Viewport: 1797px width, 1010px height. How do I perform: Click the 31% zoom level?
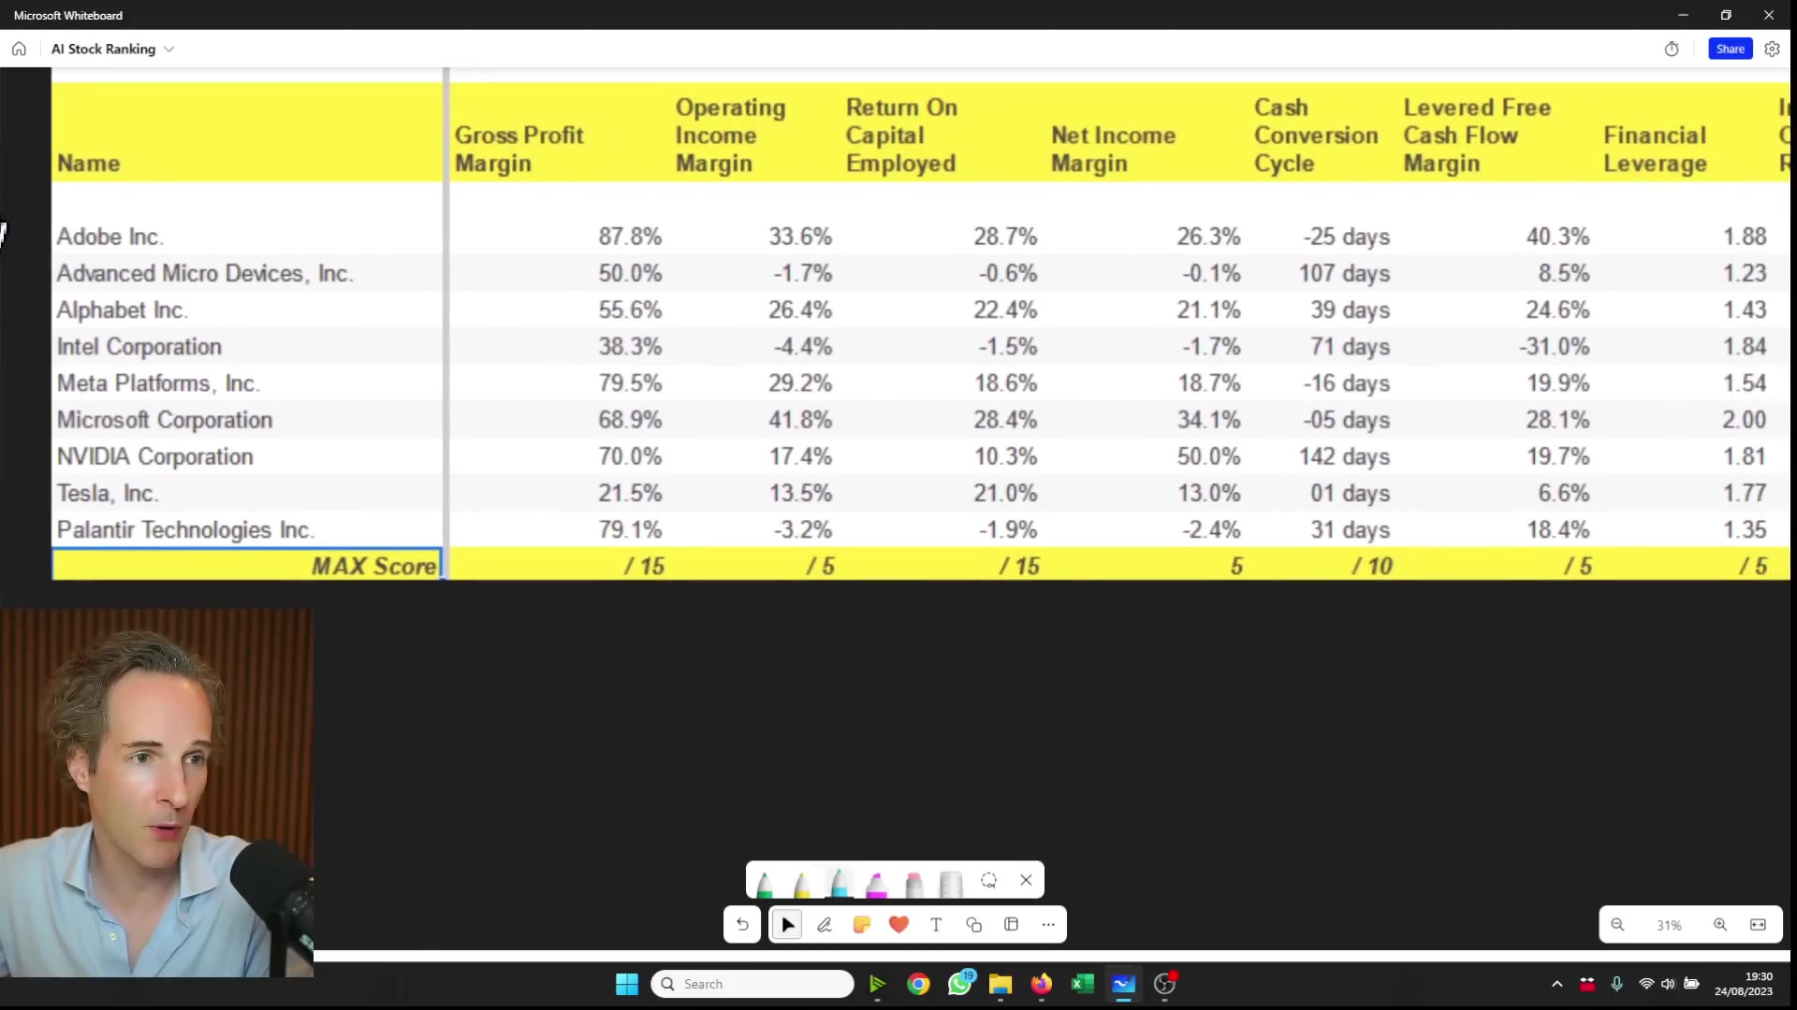point(1669,926)
